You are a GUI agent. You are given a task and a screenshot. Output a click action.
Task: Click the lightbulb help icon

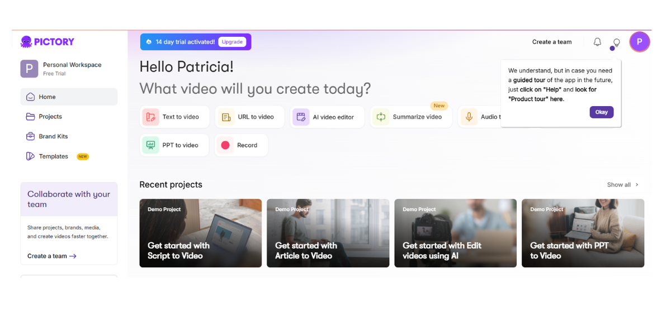[616, 41]
